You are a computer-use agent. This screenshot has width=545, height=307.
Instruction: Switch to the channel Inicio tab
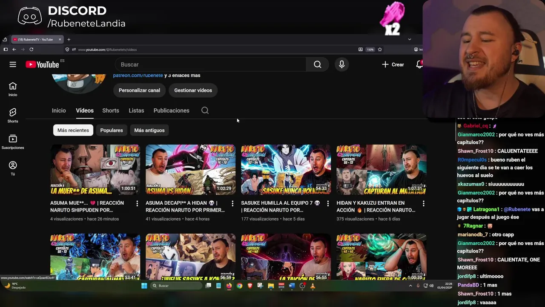coord(59,110)
